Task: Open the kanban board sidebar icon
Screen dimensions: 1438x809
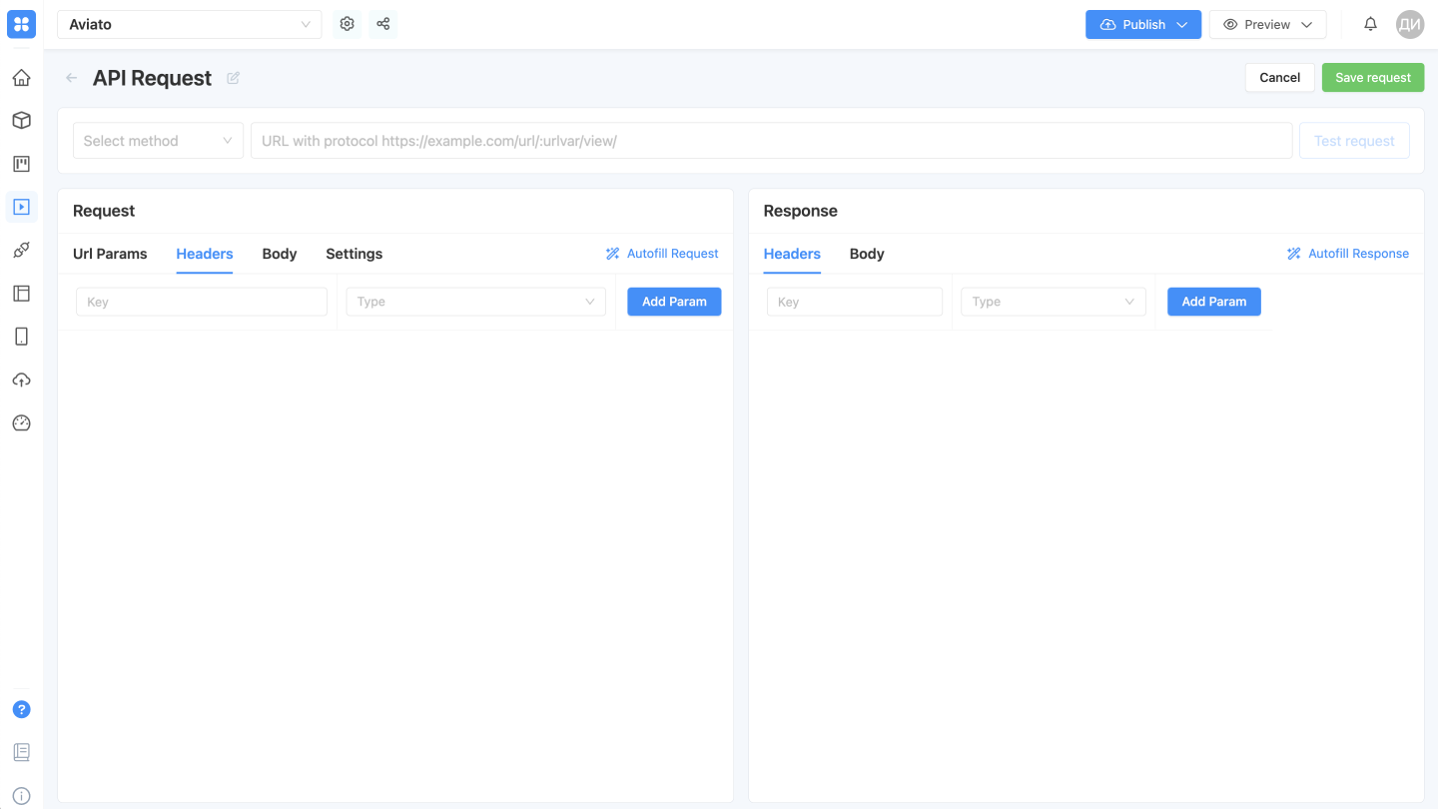Action: point(21,163)
